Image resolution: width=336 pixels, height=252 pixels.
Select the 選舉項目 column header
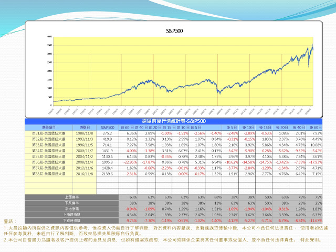(49, 128)
